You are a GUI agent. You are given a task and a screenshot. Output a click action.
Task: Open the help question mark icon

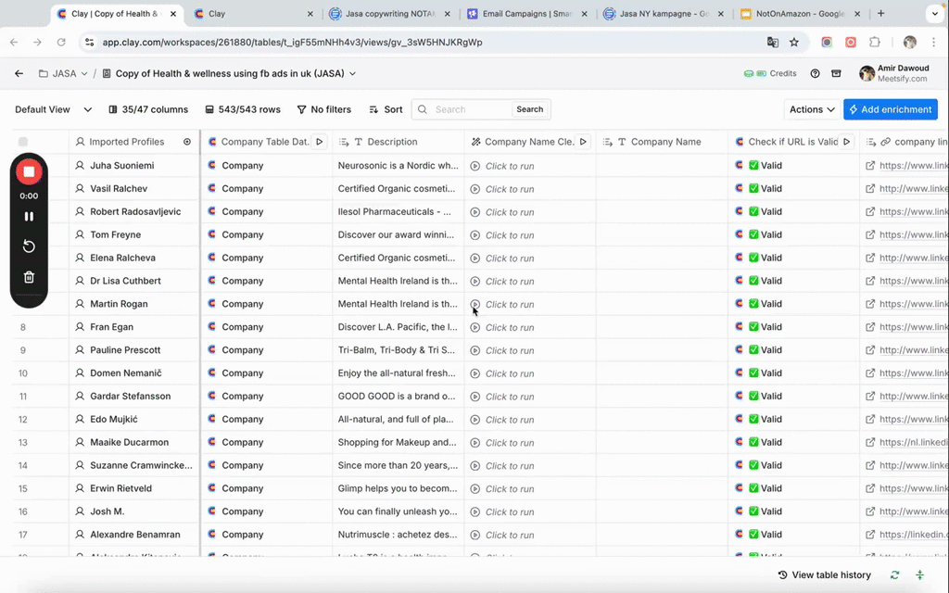point(815,73)
